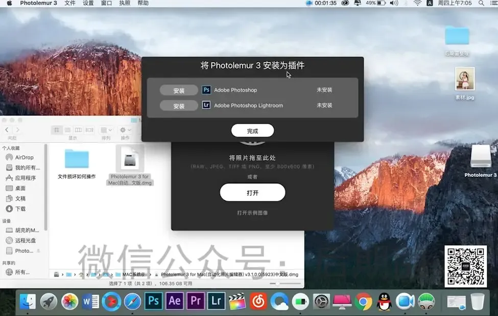Screen dimensions: 498x316
Task: Open the 帮助 menu
Action: [143, 3]
